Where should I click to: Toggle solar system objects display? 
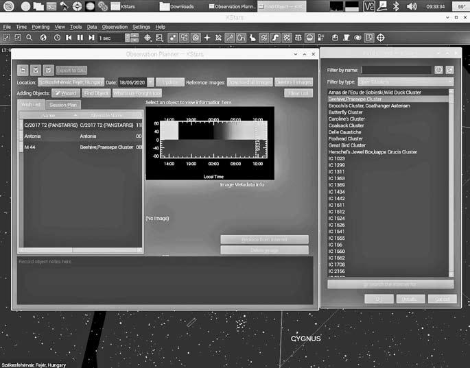[196, 38]
